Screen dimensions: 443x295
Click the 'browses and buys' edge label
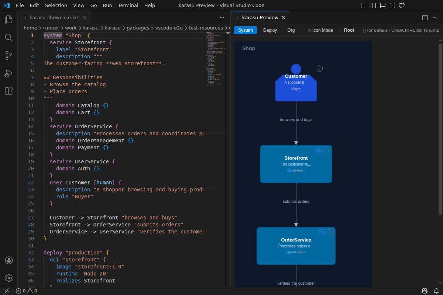(296, 119)
